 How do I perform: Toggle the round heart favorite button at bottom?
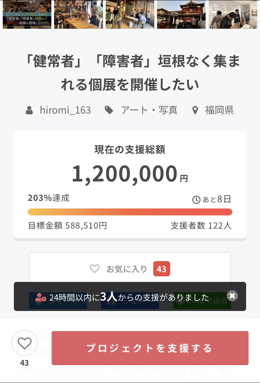pyautogui.click(x=24, y=343)
